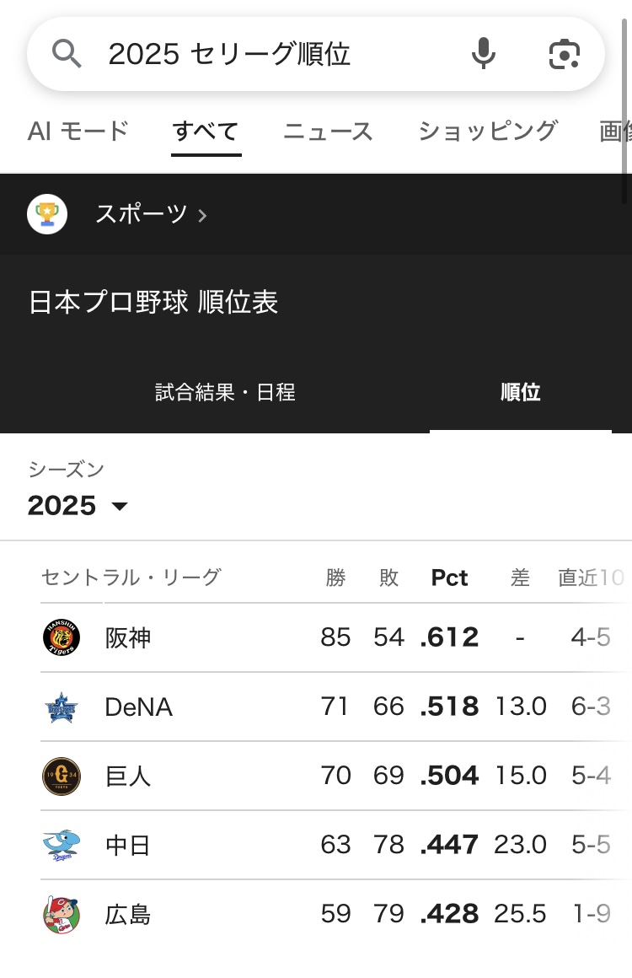The image size is (632, 978).
Task: Open Google Lens camera search icon
Action: click(x=564, y=54)
